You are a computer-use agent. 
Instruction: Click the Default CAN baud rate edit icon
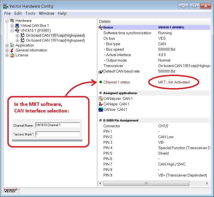[x=100, y=72]
